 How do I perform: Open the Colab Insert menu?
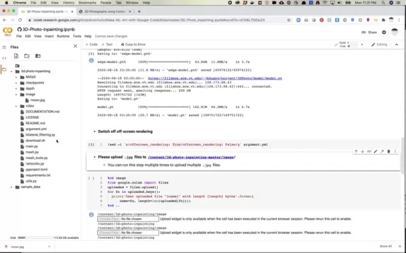tap(49, 36)
